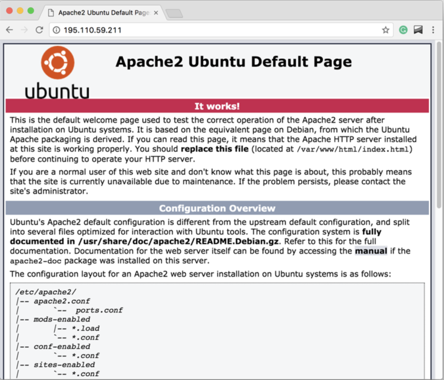The image size is (444, 380).
Task: Click the 'apache2-doc' package name text
Action: click(x=36, y=261)
